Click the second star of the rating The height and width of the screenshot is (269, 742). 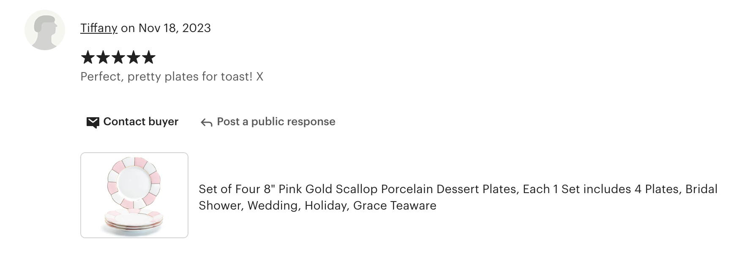pyautogui.click(x=103, y=57)
